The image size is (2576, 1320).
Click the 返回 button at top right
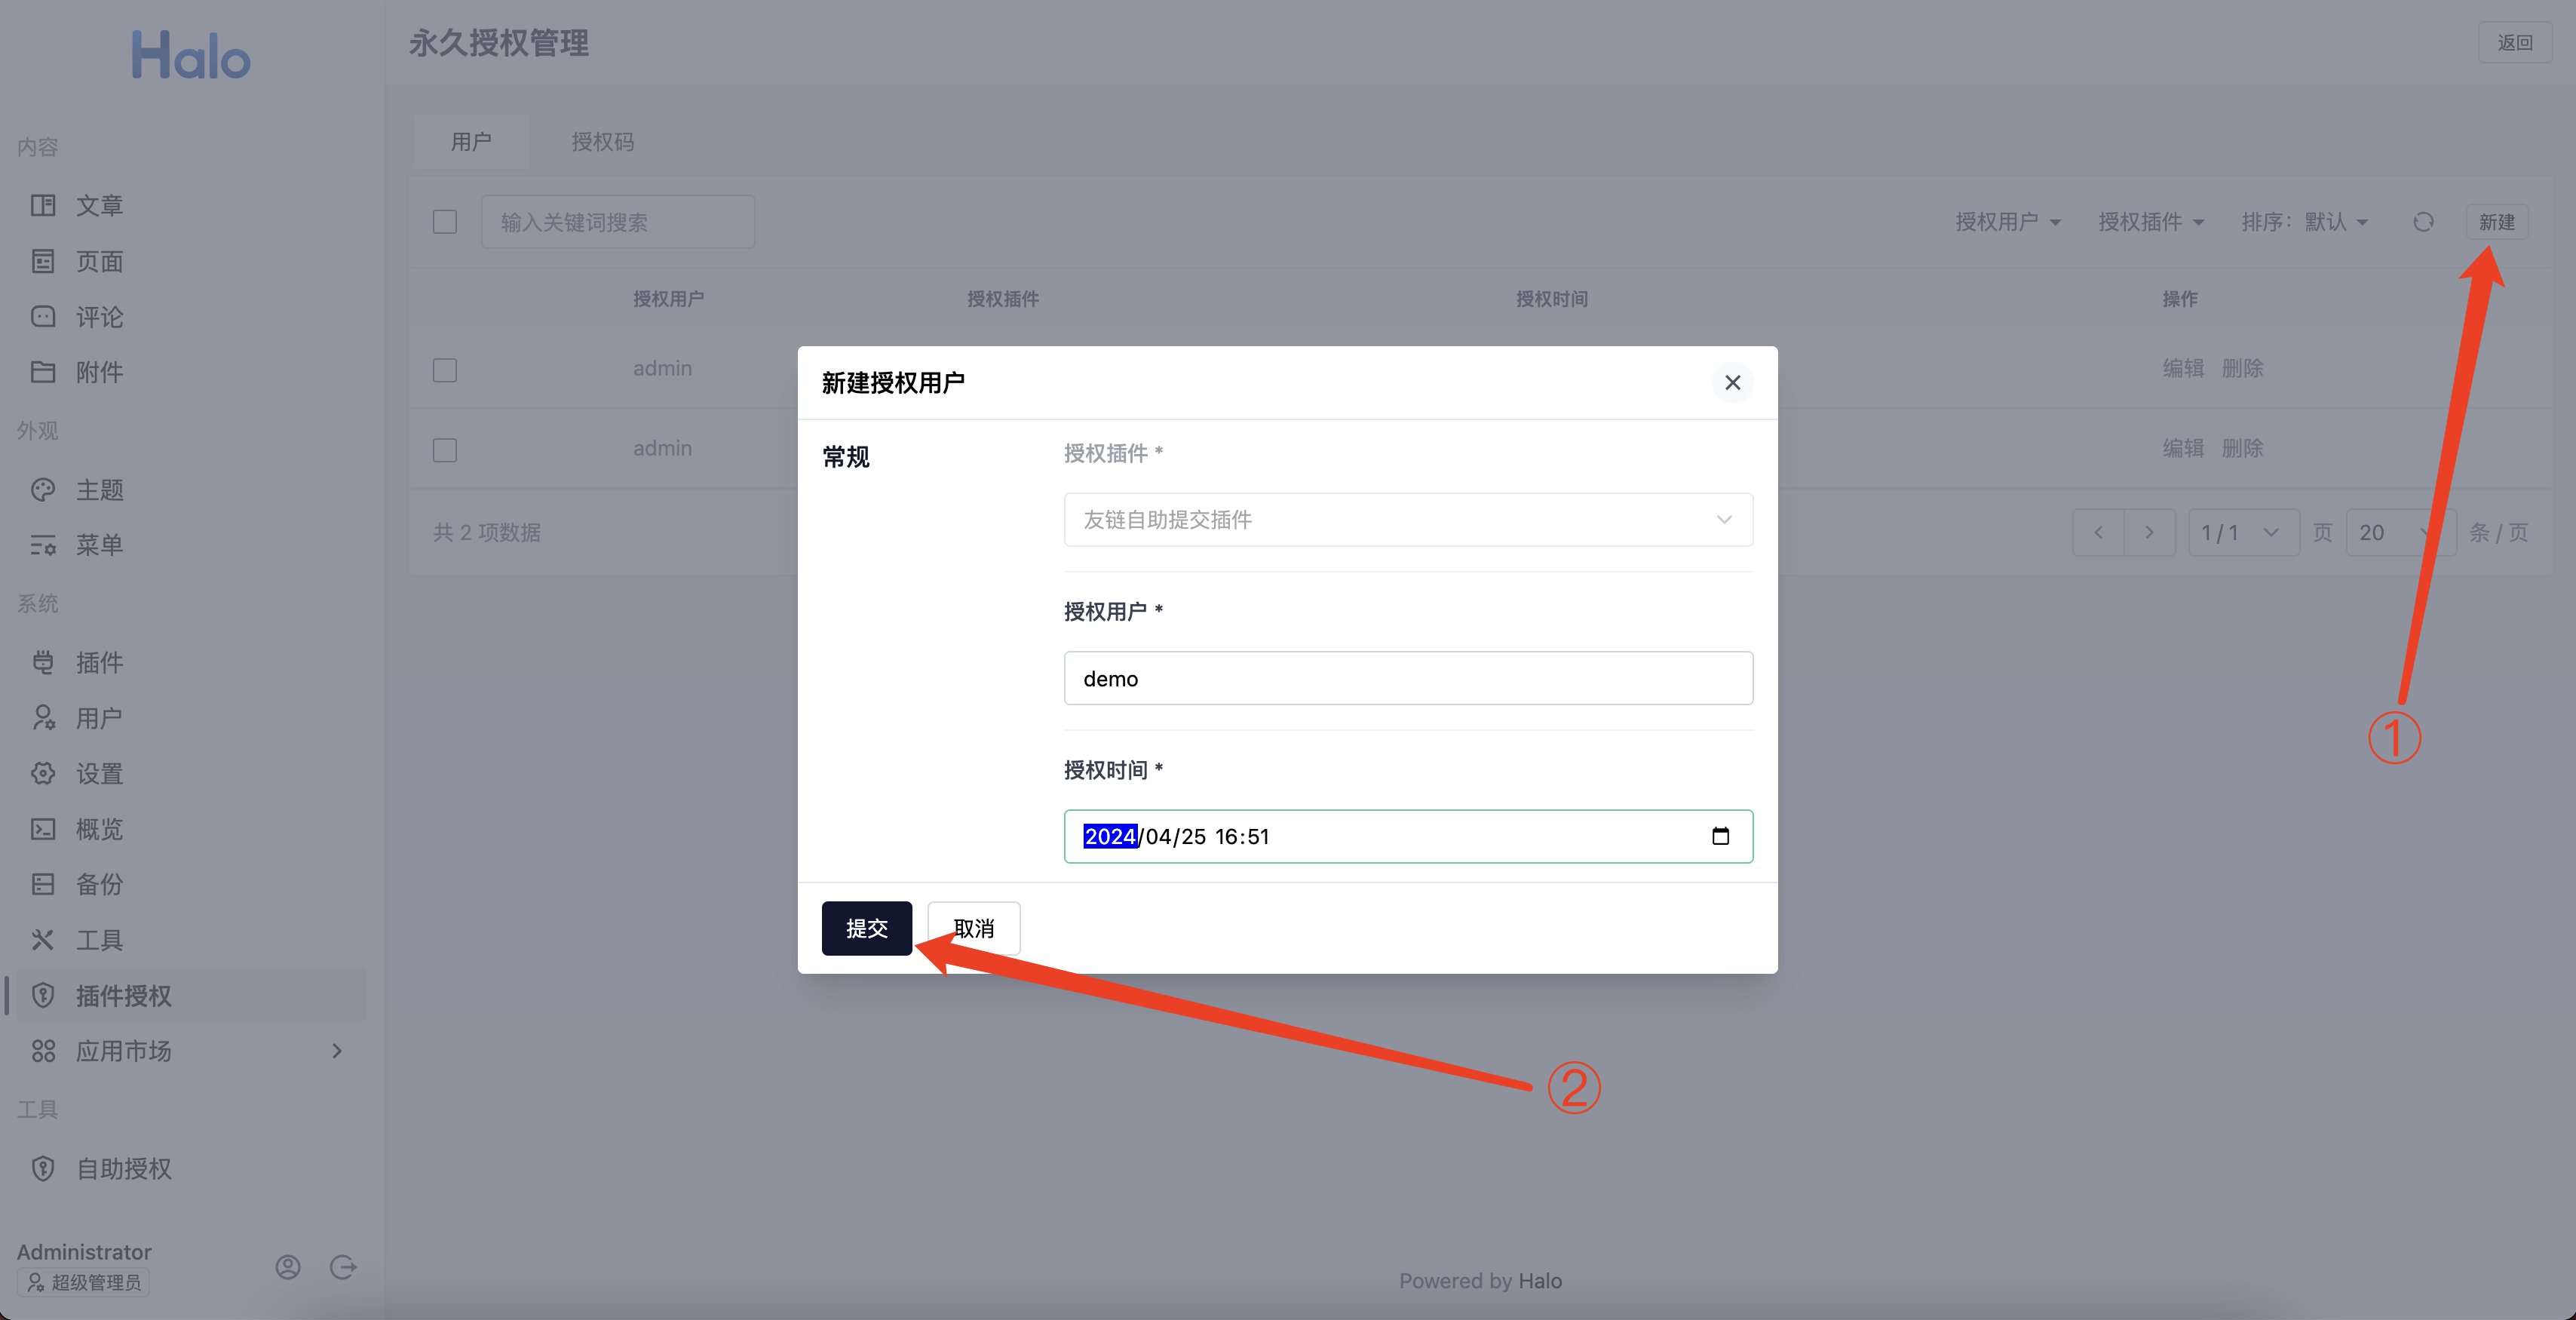[2515, 42]
